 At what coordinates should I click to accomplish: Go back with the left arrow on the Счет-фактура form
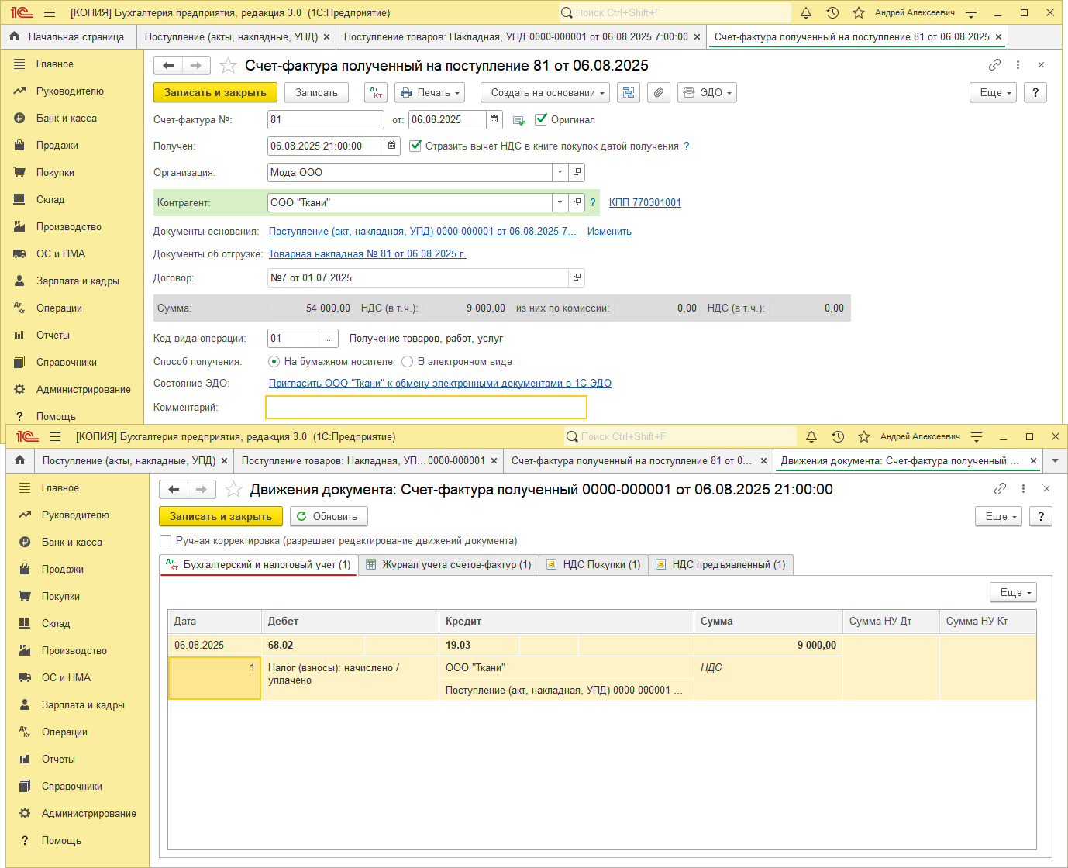[x=168, y=66]
